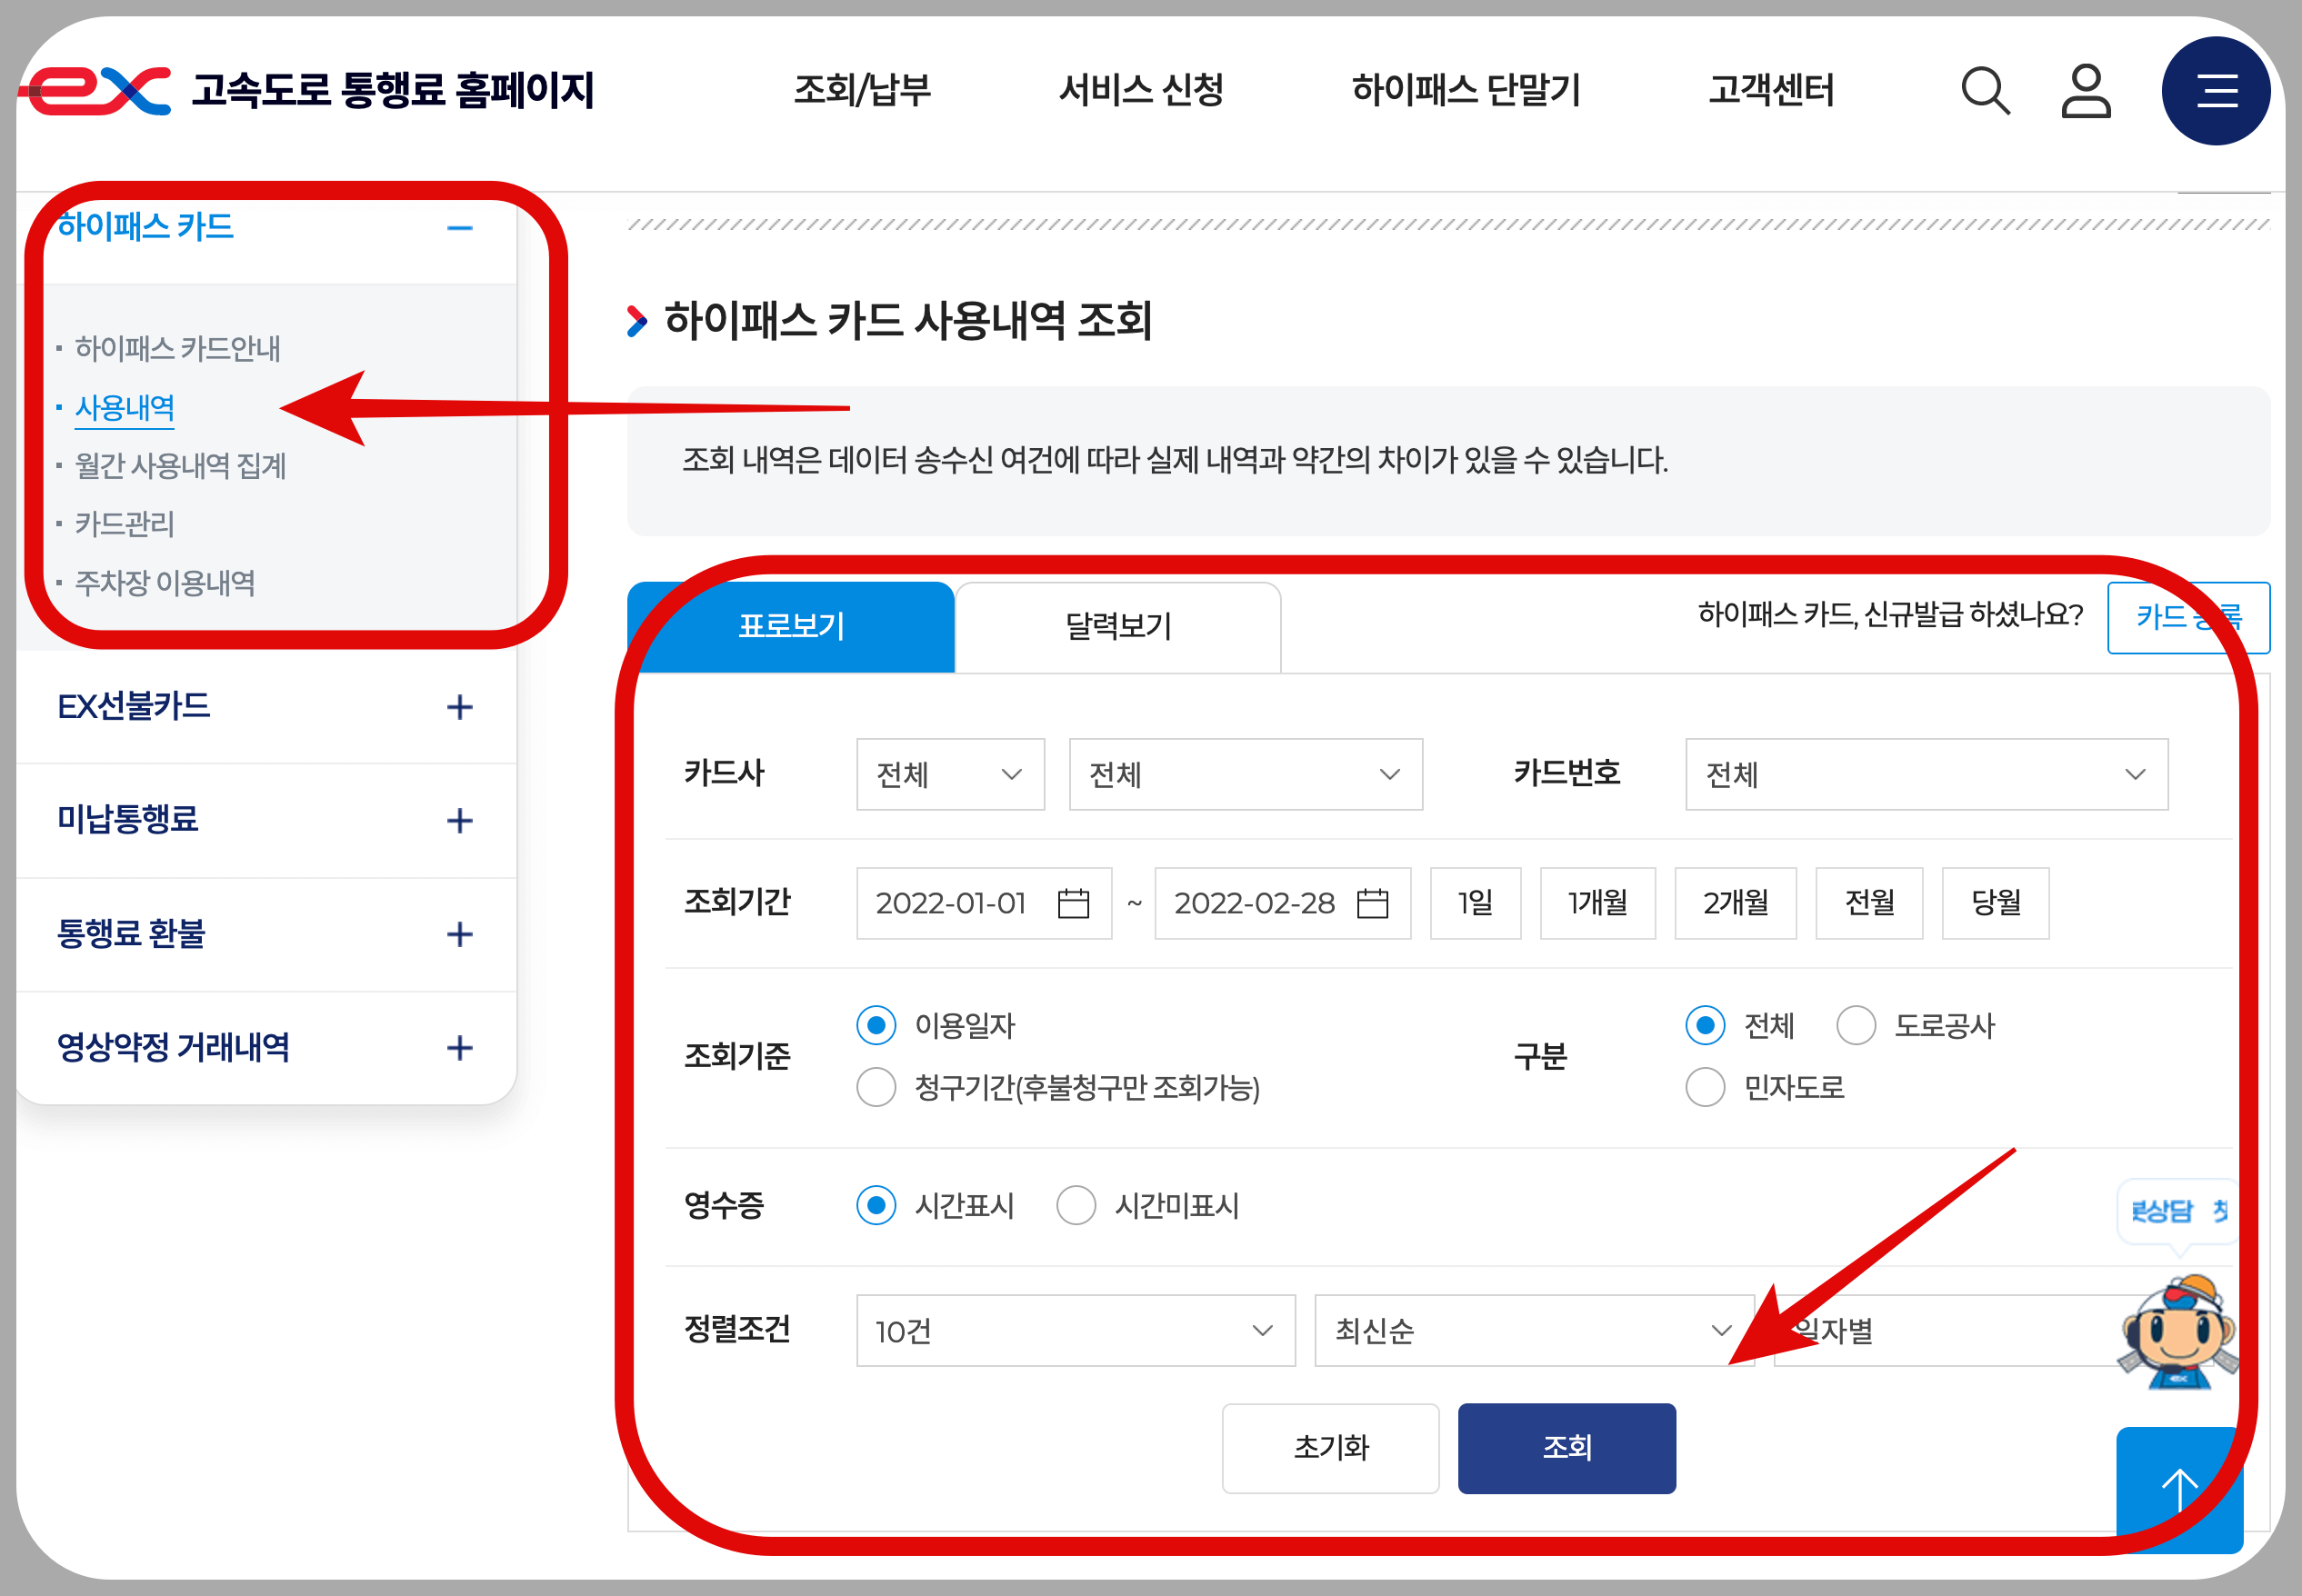Open calendar picker for end date 2022-02-28
Screen dimensions: 2302x1596
tap(1372, 903)
